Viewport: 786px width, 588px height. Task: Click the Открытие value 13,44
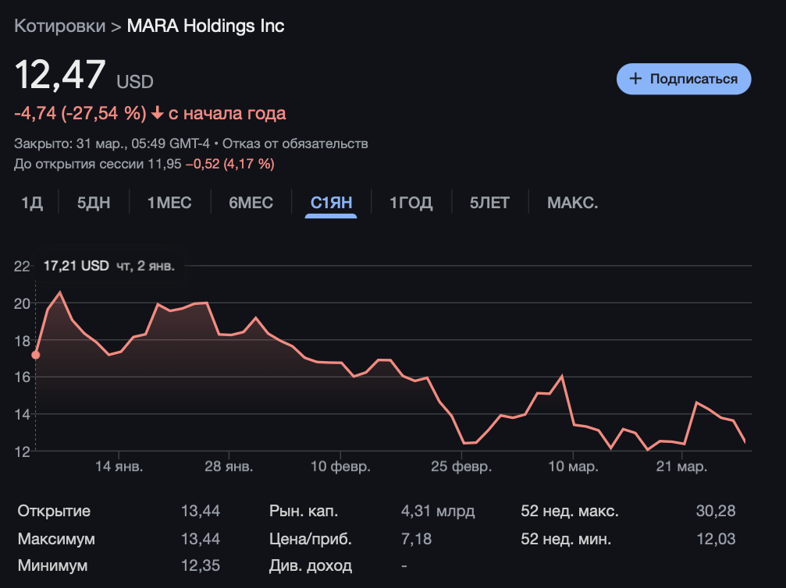pyautogui.click(x=201, y=511)
